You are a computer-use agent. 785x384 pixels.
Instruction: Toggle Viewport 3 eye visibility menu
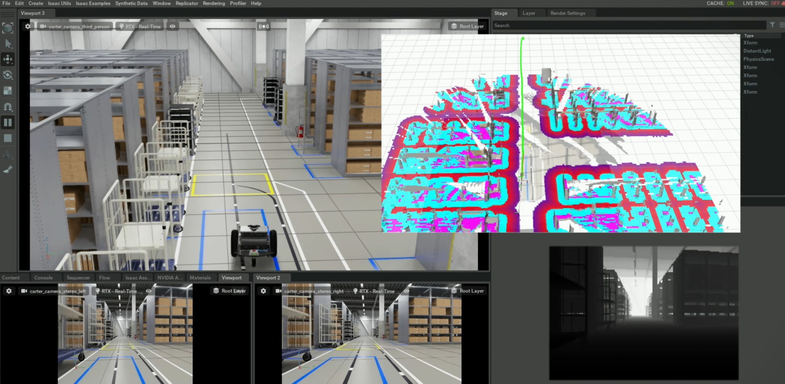pyautogui.click(x=173, y=26)
